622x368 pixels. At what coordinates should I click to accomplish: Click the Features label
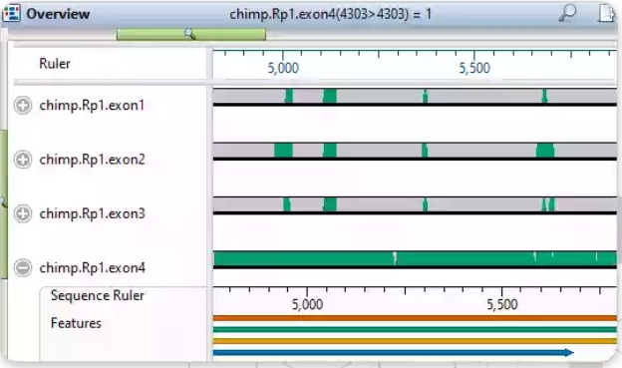76,323
